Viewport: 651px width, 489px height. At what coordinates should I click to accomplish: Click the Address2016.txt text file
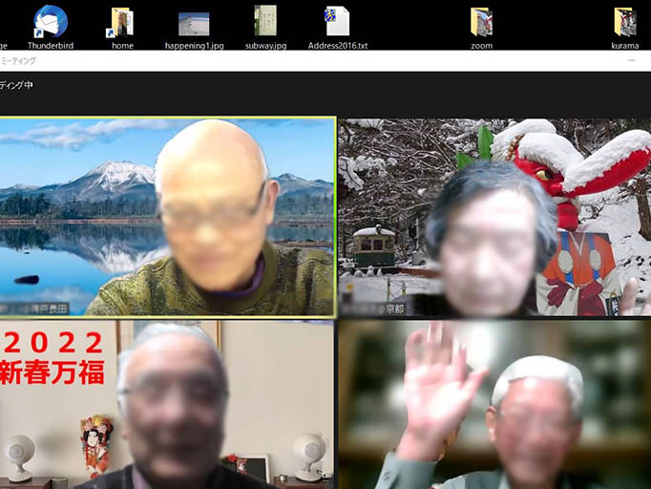(x=337, y=23)
